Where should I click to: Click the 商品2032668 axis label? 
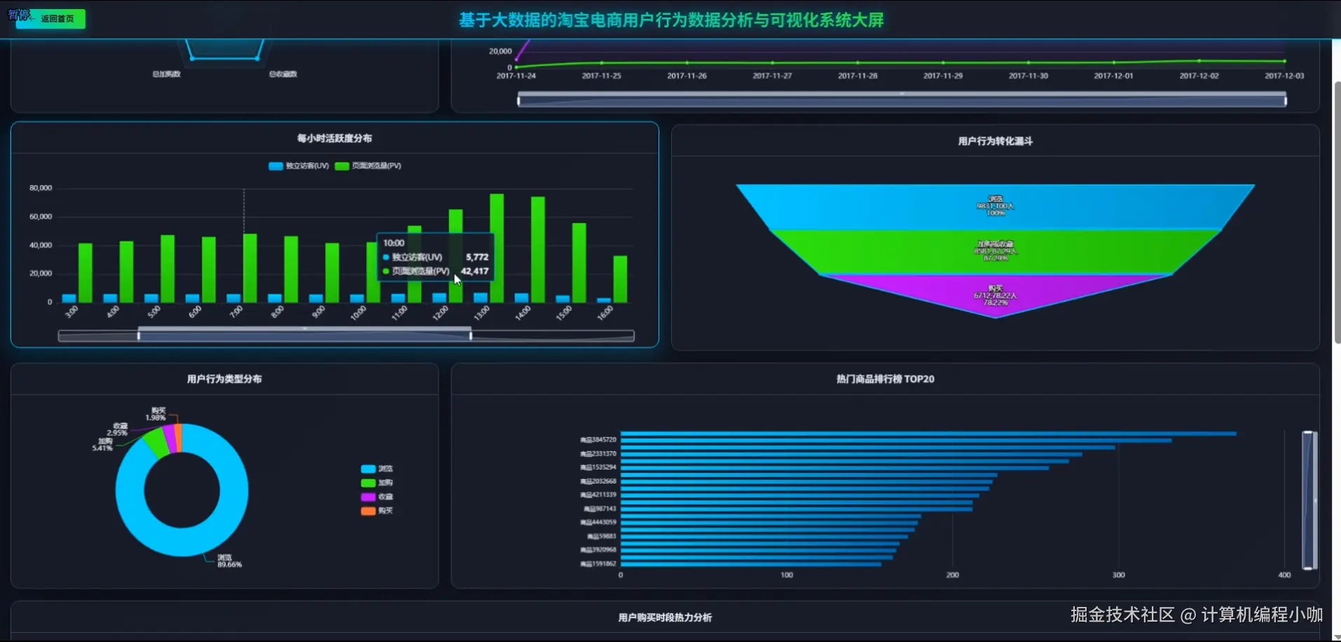(x=598, y=481)
